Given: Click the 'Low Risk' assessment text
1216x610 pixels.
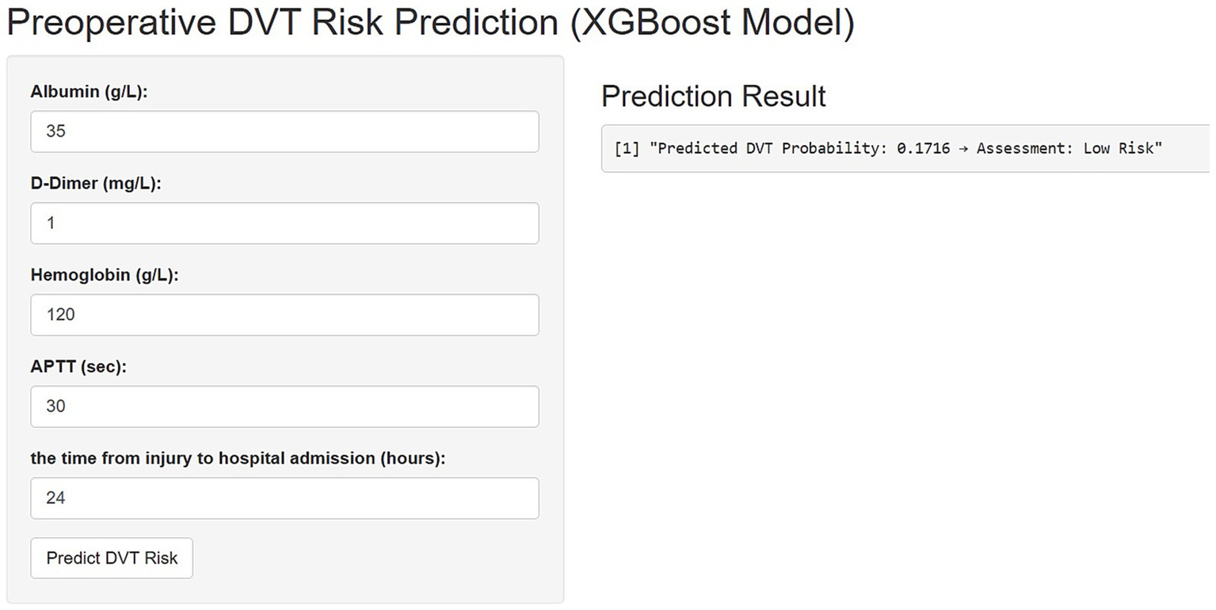Looking at the screenshot, I should coord(1119,148).
